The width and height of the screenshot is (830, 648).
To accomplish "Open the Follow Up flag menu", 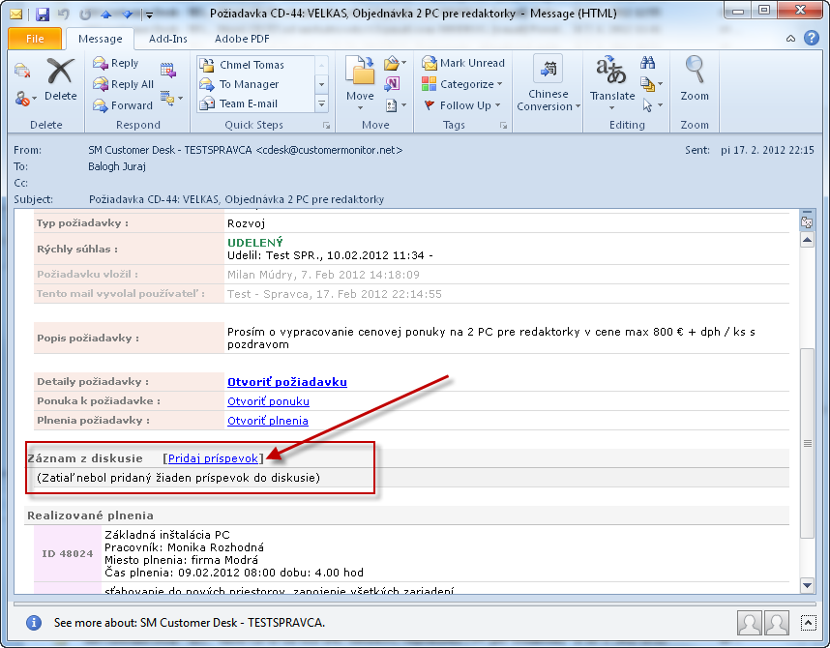I will tap(461, 105).
